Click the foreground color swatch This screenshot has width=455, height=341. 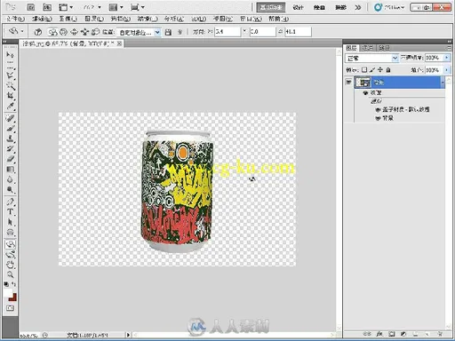7,294
